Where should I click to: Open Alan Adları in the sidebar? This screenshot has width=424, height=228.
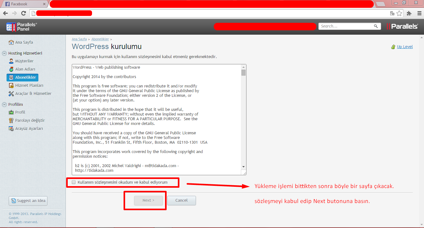coord(25,69)
